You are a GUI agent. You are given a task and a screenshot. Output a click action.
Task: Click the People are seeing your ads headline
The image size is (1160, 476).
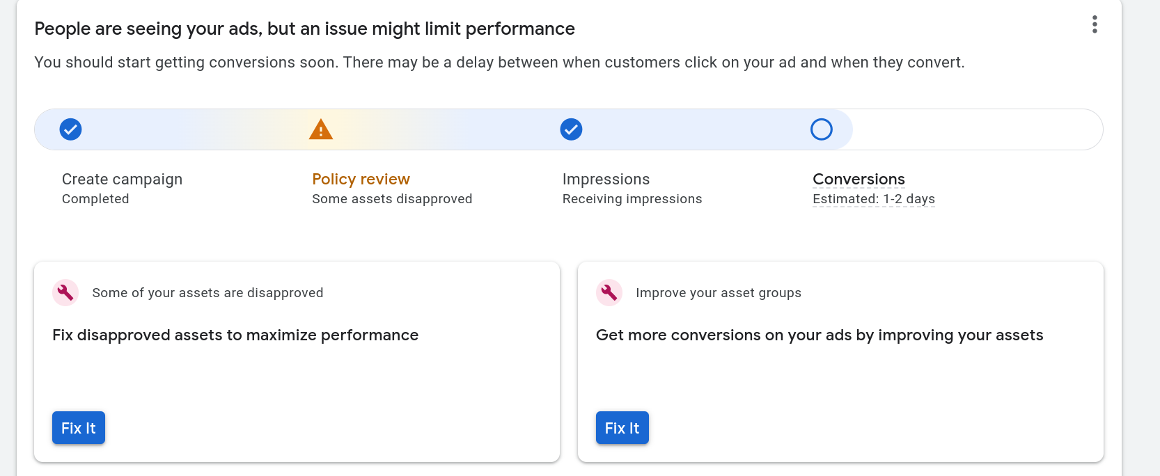coord(304,29)
